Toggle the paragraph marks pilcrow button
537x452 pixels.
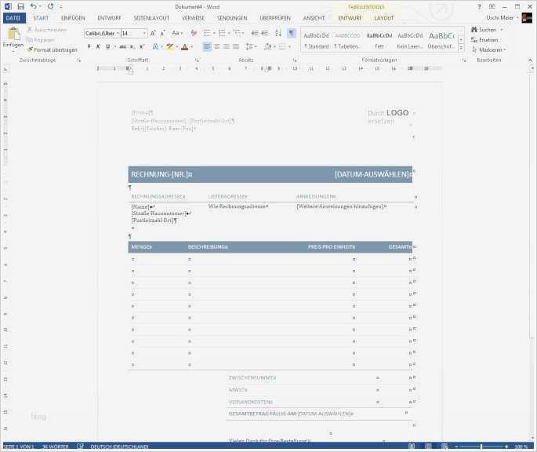[291, 33]
